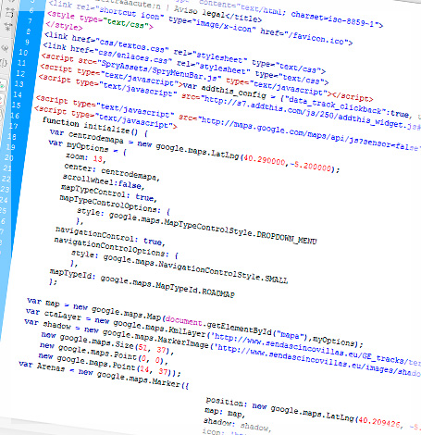
Task: Click the "center: centrodemapa," line
Action: tap(112, 172)
